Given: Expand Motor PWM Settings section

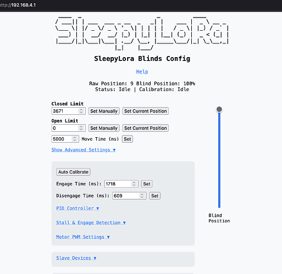Looking at the screenshot, I should click(83, 237).
